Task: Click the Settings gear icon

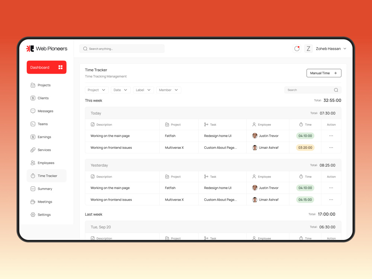Action: 33,215
